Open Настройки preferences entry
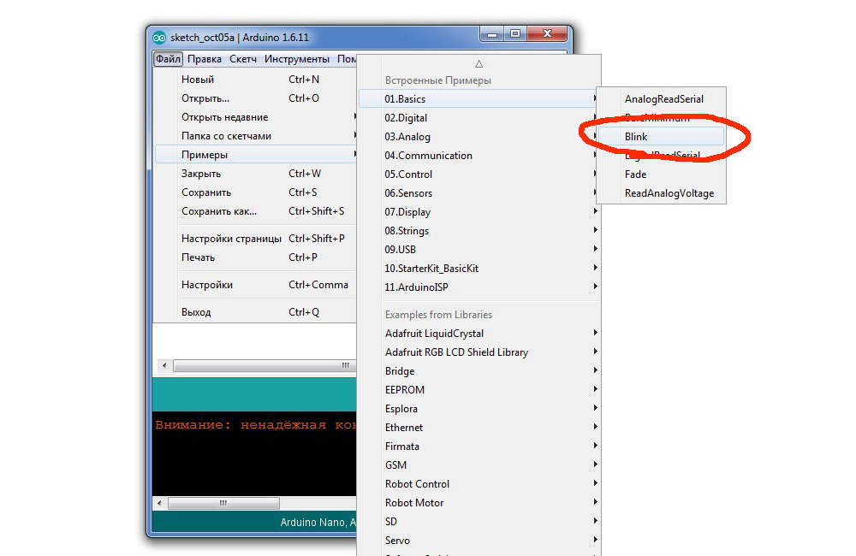Viewport: 856px width, 556px height. tap(207, 285)
